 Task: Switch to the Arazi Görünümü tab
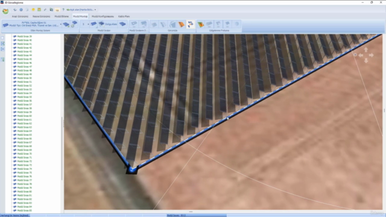[20, 16]
